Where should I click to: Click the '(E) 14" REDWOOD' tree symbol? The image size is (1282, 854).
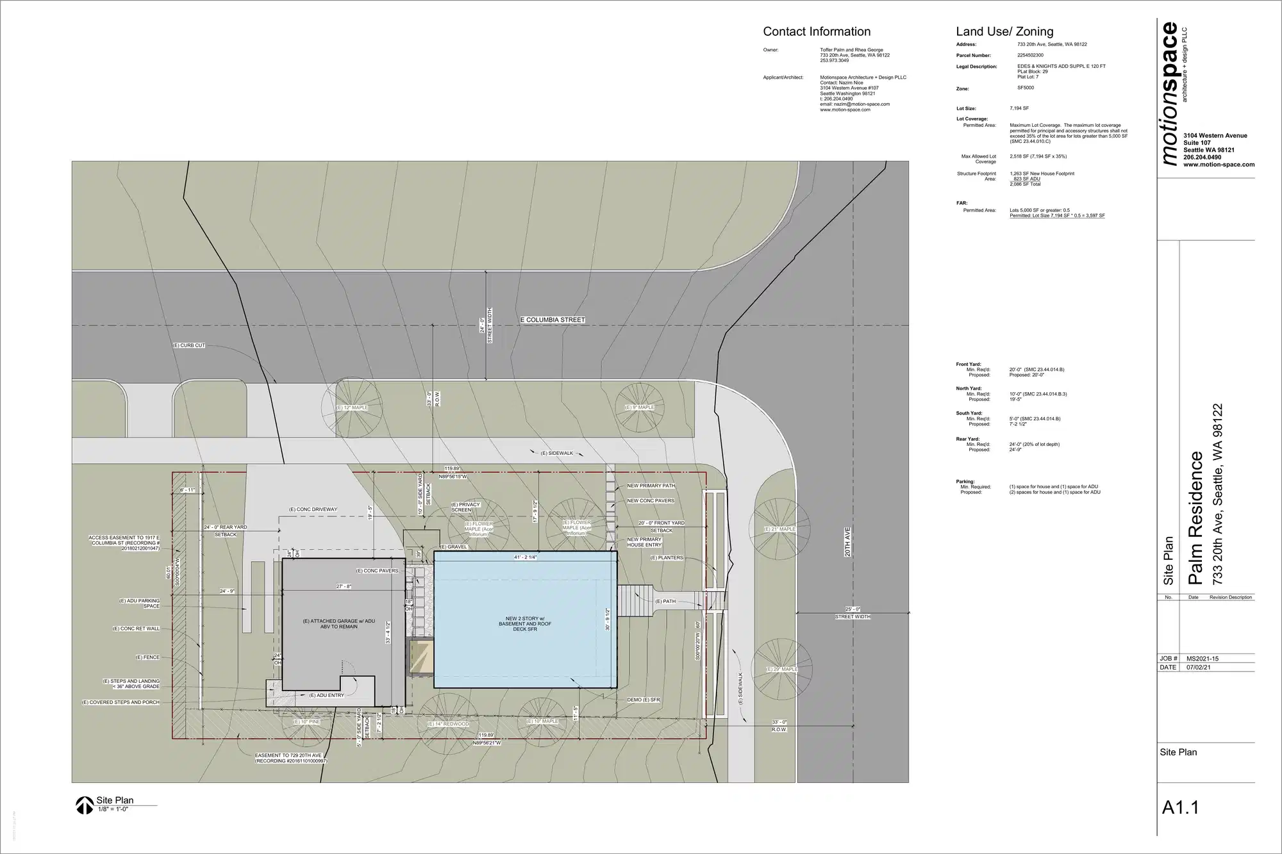448,723
